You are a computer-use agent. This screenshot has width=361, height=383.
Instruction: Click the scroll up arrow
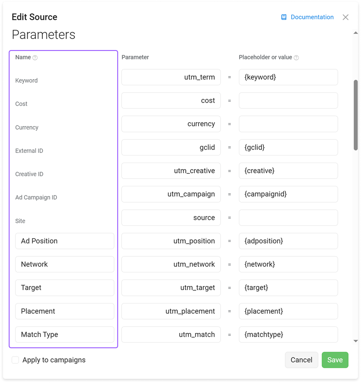point(356,33)
